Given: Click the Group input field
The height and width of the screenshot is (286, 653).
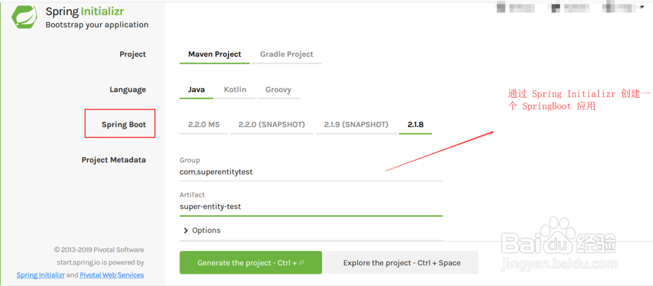Looking at the screenshot, I should pyautogui.click(x=311, y=172).
